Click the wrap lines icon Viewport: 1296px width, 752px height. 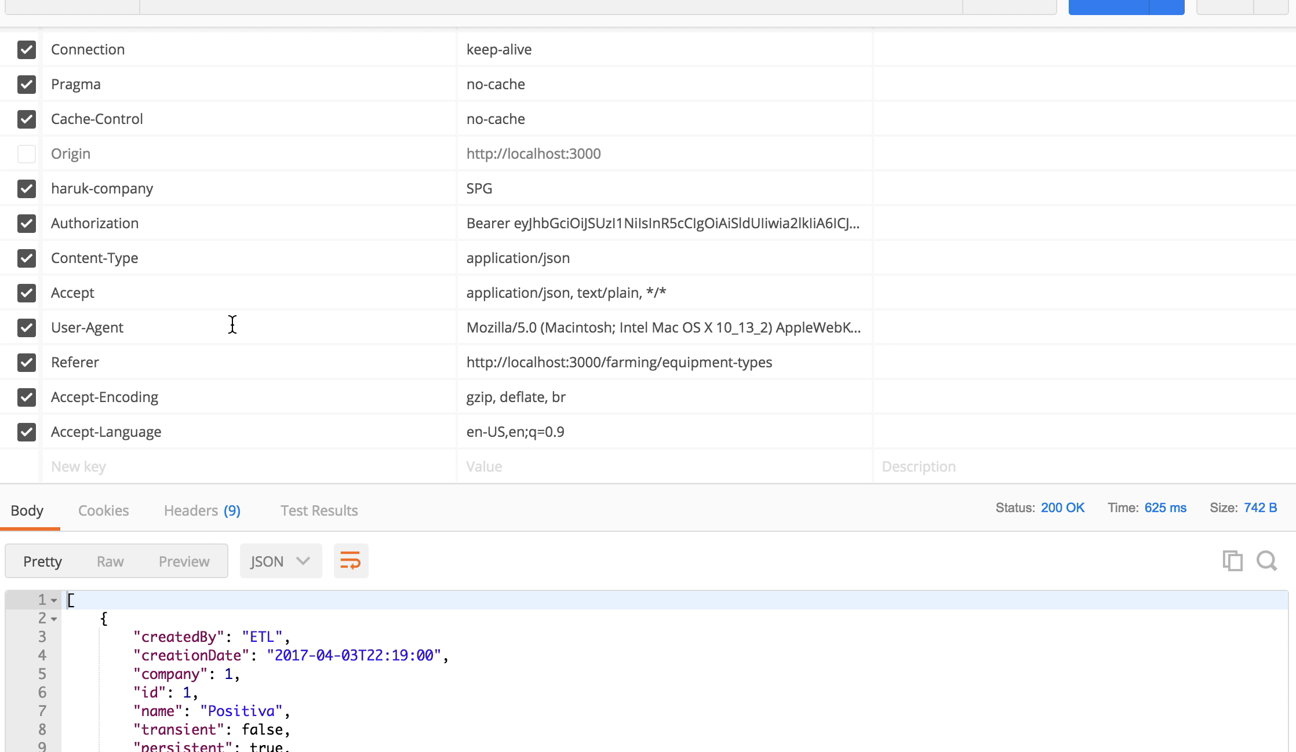351,561
